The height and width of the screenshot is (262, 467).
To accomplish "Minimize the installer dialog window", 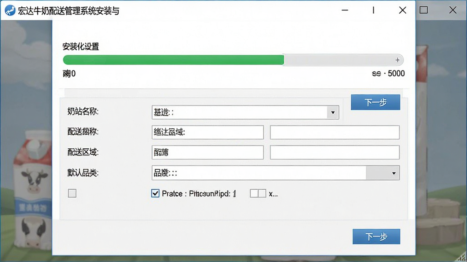I will click(x=345, y=10).
